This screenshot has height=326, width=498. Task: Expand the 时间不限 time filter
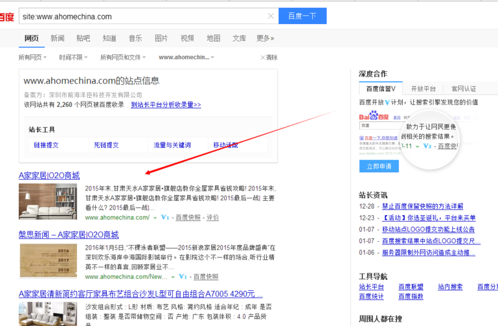pyautogui.click(x=73, y=57)
